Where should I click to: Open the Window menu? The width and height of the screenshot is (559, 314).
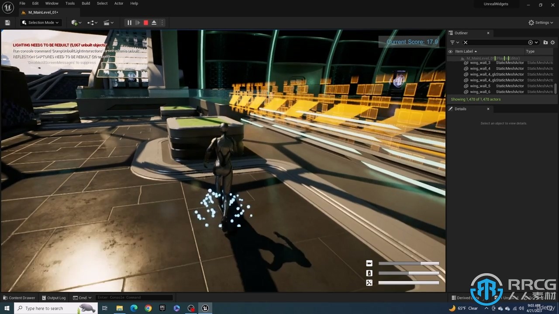pyautogui.click(x=52, y=3)
